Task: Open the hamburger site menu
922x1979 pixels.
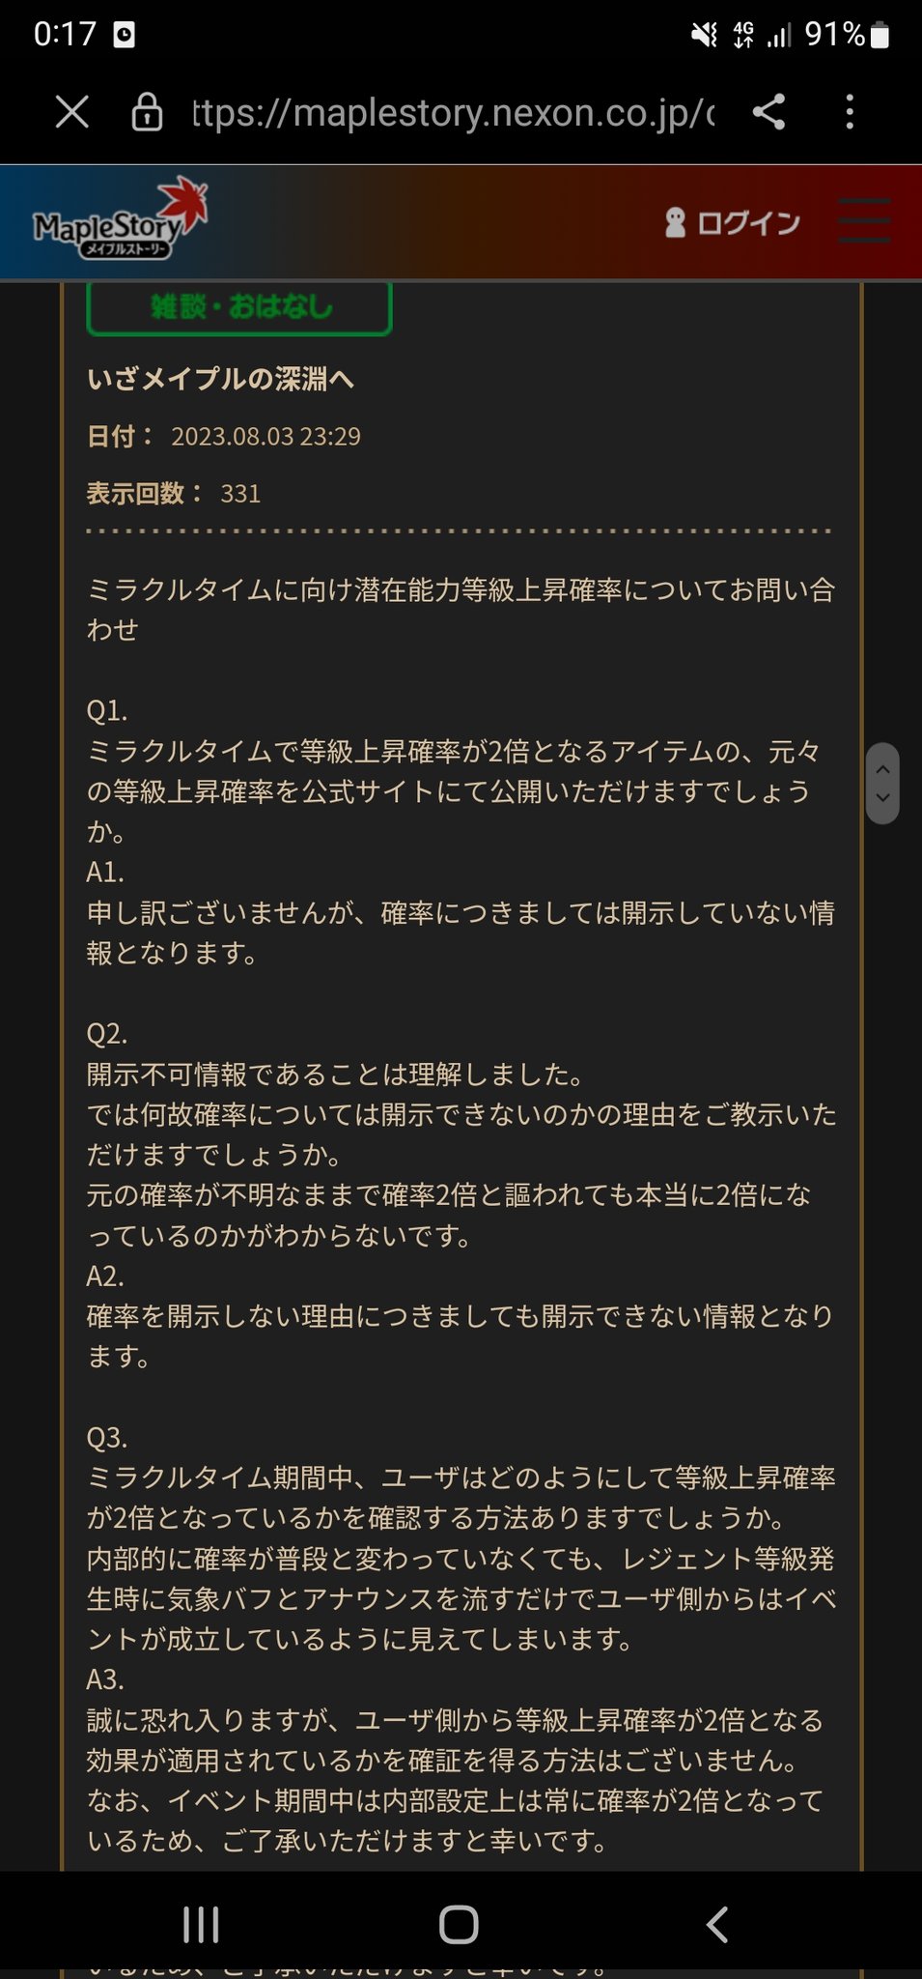Action: 863,221
